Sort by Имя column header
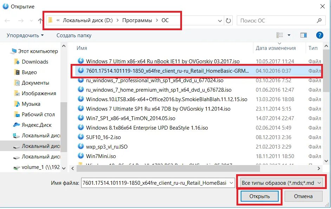Screen dimensions: 331x209 tap(82, 48)
